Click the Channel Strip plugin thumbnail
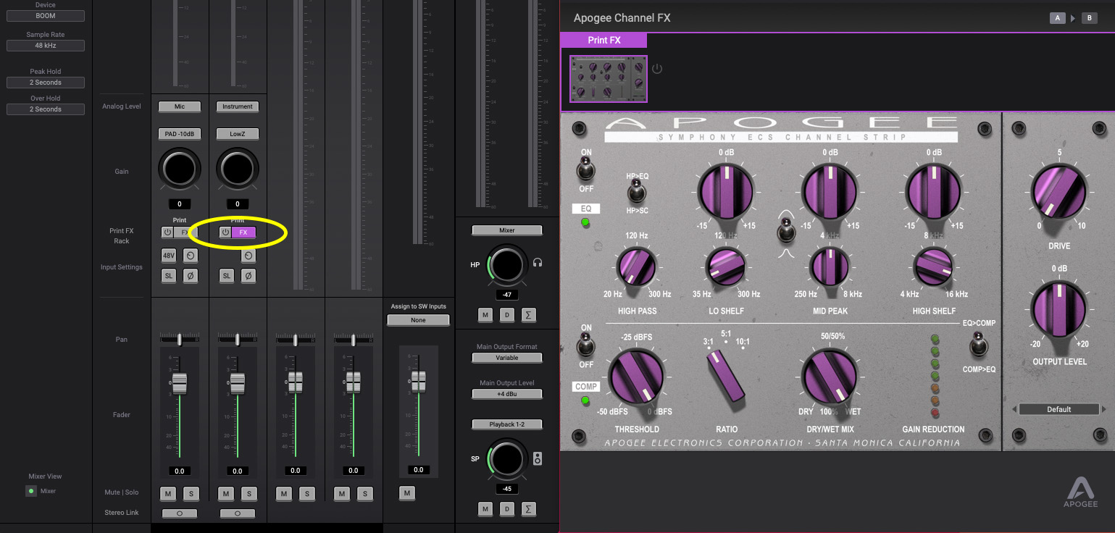This screenshot has height=533, width=1115. point(608,79)
